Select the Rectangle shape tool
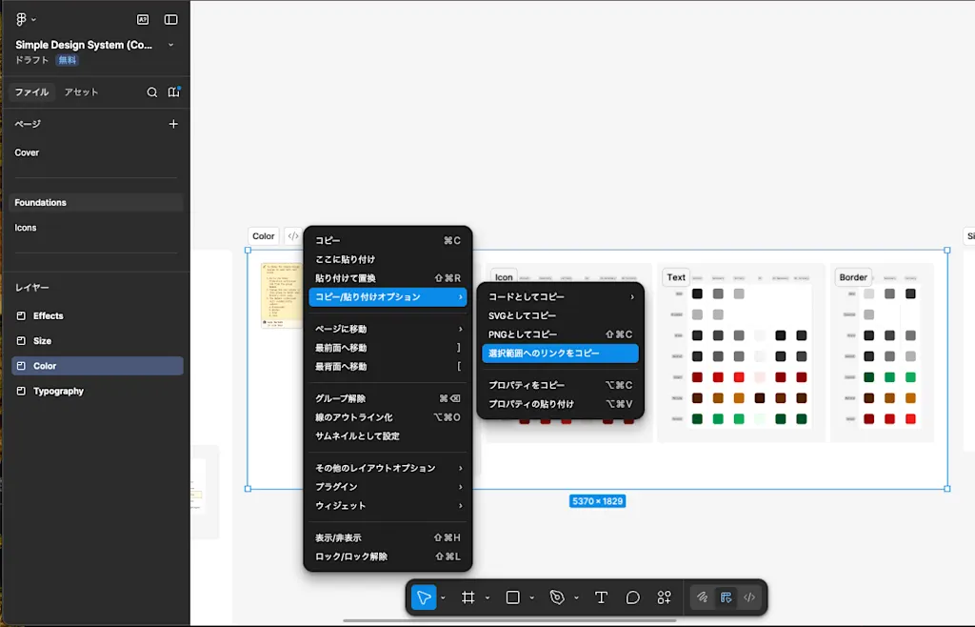The height and width of the screenshot is (627, 975). 513,597
